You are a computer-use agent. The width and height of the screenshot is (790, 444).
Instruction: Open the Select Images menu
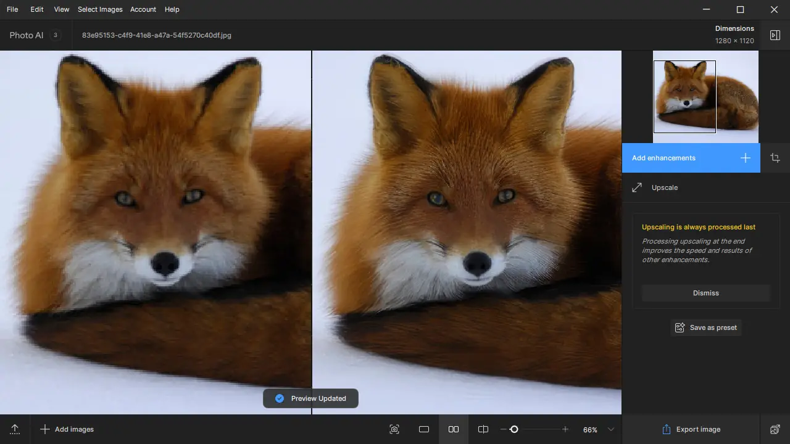point(100,9)
